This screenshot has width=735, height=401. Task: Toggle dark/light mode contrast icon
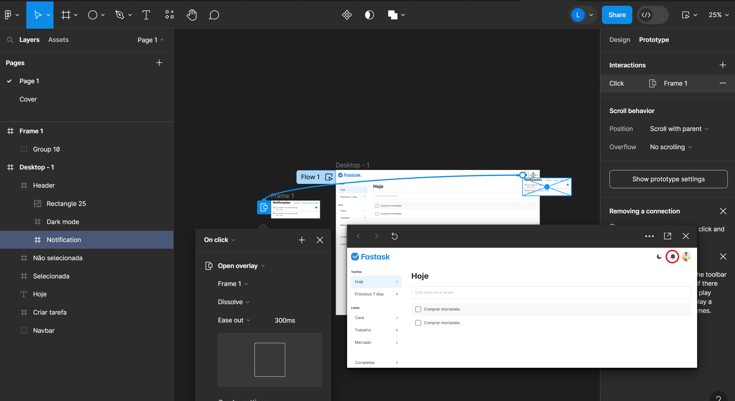point(369,15)
